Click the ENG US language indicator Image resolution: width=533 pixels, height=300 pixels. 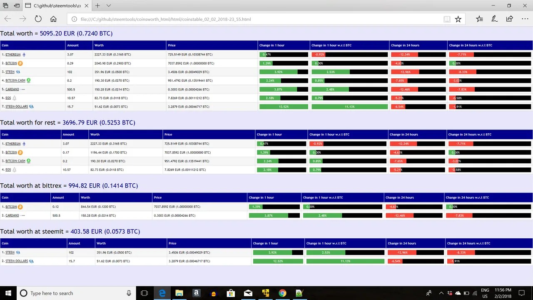click(485, 293)
